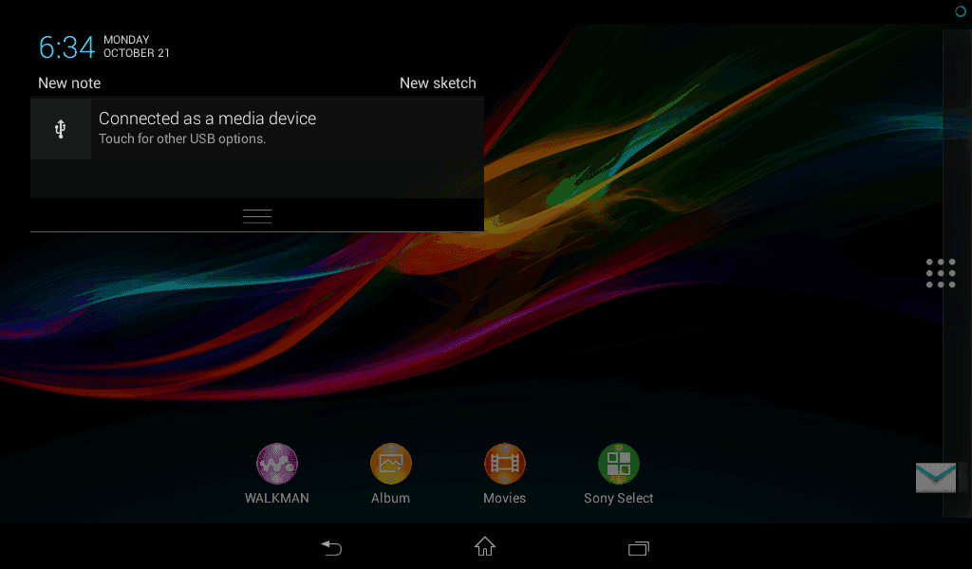The height and width of the screenshot is (569, 972).
Task: Open the Connected as a media device notification
Action: pos(257,129)
